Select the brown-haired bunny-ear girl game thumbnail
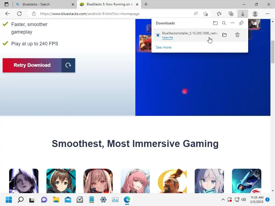The height and width of the screenshot is (206, 275). click(61, 181)
